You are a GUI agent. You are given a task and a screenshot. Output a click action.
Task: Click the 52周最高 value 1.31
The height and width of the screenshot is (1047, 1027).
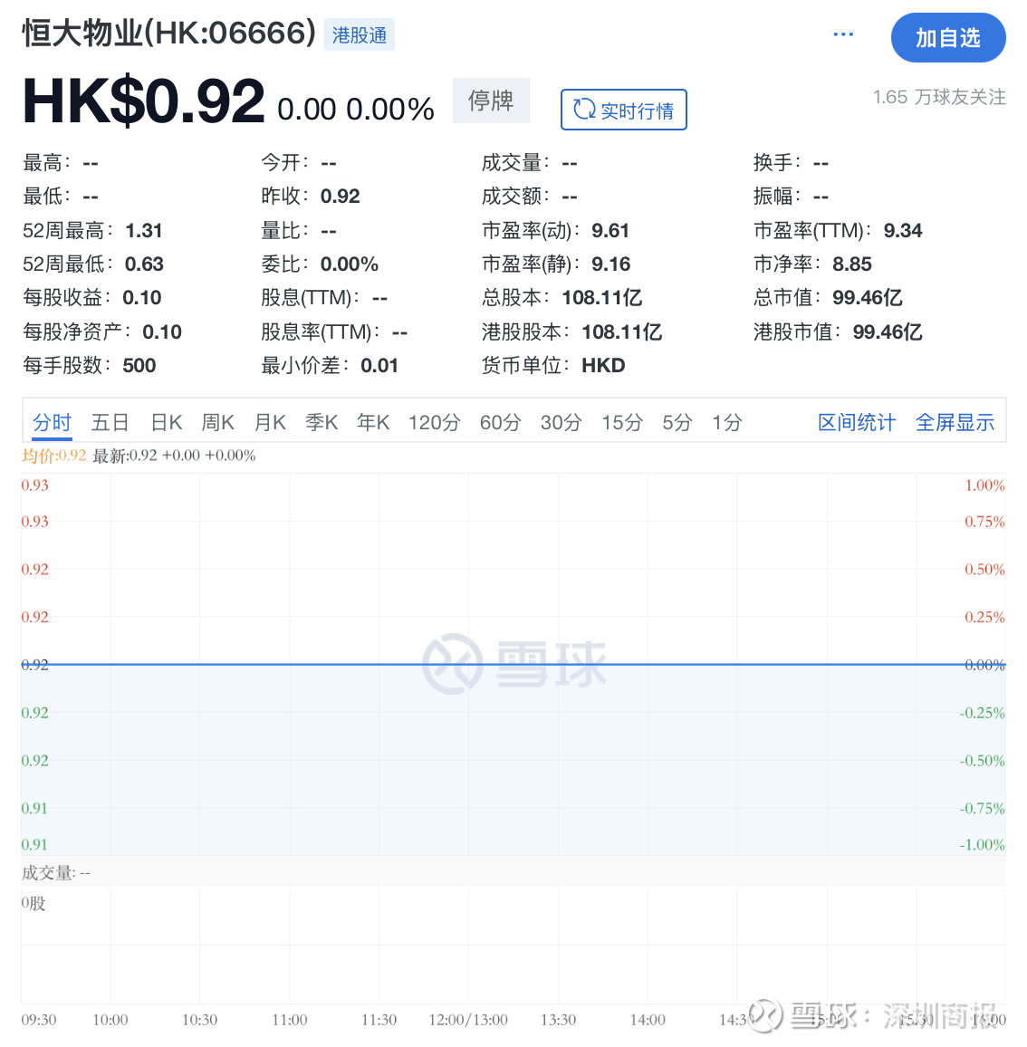click(144, 231)
